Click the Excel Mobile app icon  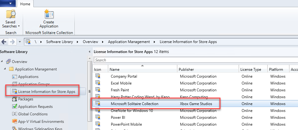(x=98, y=83)
